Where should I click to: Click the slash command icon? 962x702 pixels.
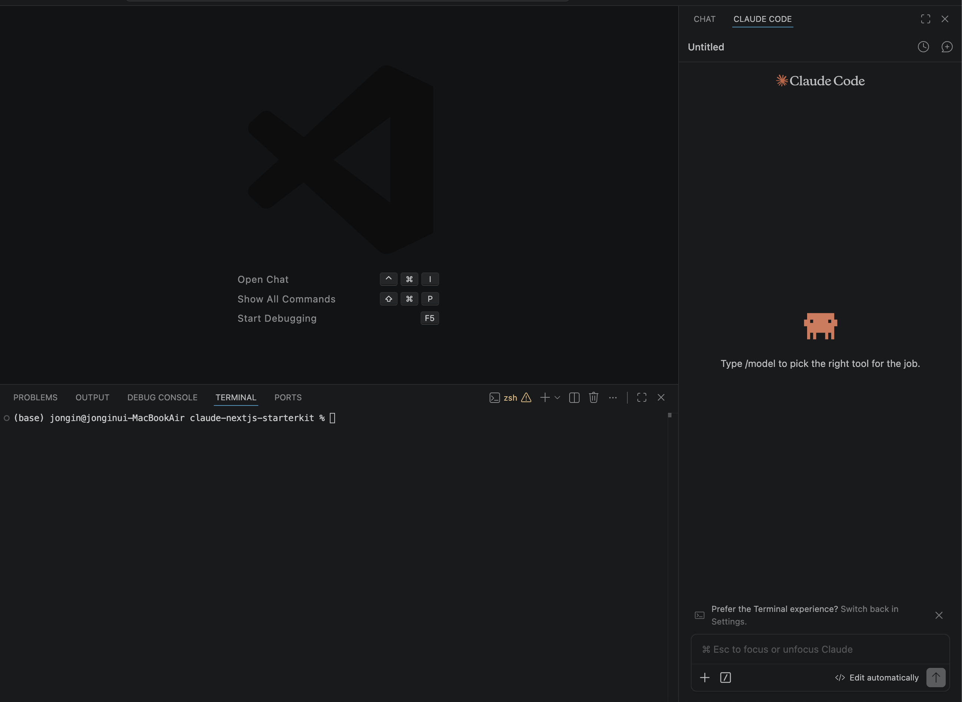click(725, 678)
